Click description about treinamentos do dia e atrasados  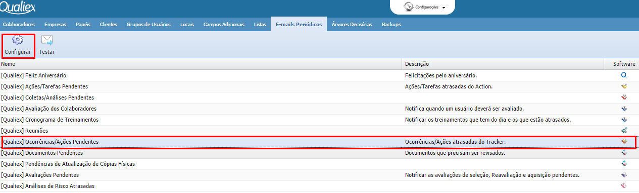click(x=488, y=120)
